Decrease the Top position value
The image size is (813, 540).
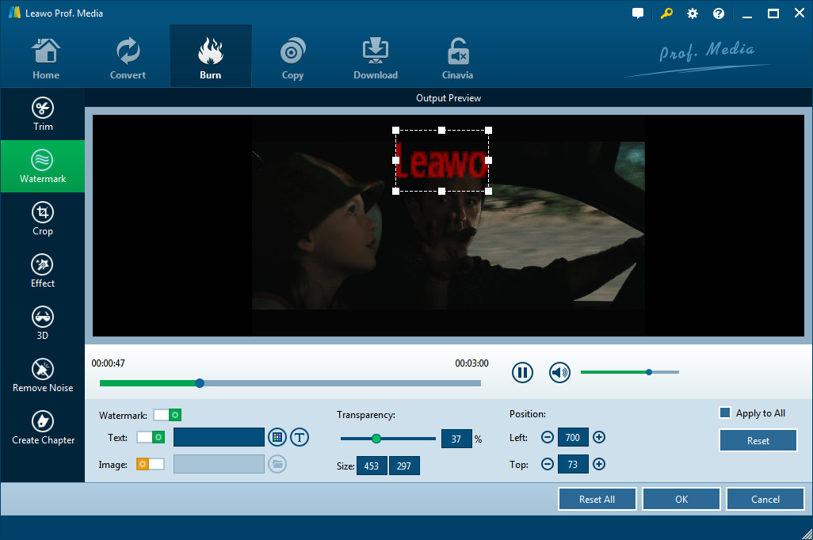coord(548,465)
